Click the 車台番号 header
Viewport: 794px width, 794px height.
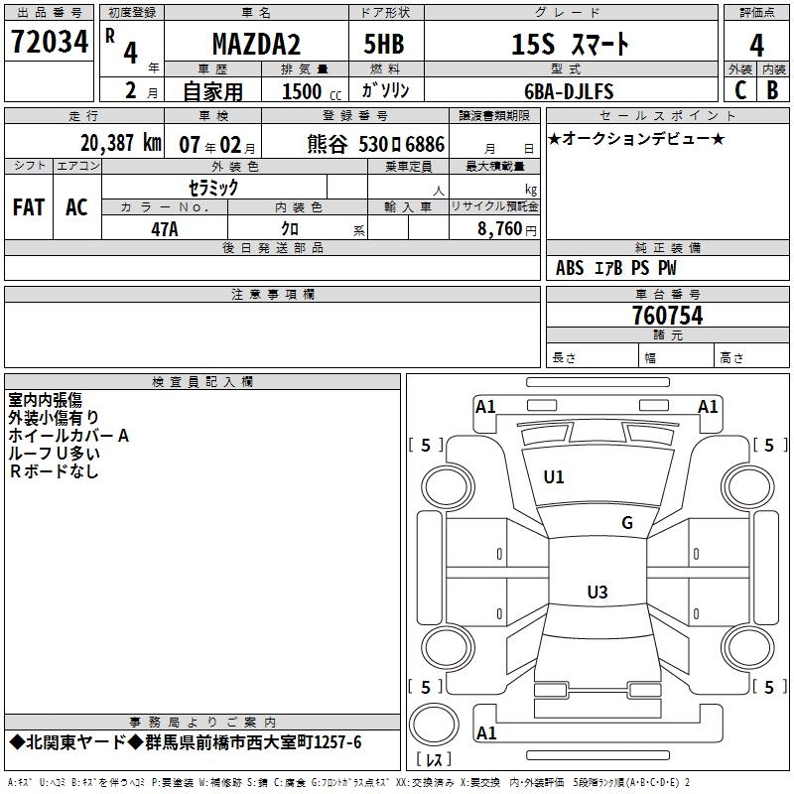point(667,294)
